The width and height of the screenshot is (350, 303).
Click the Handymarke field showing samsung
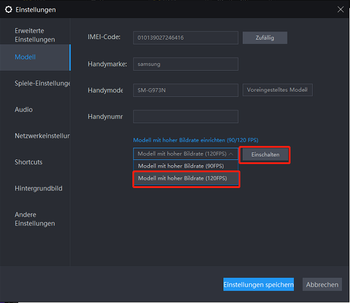(x=185, y=64)
